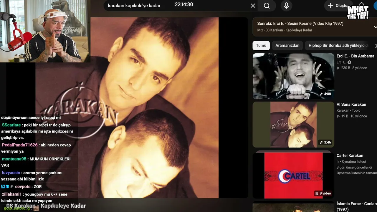Click the text 3 gün önce güncellendi
Image resolution: width=377 pixels, height=212 pixels.
[x=354, y=167]
